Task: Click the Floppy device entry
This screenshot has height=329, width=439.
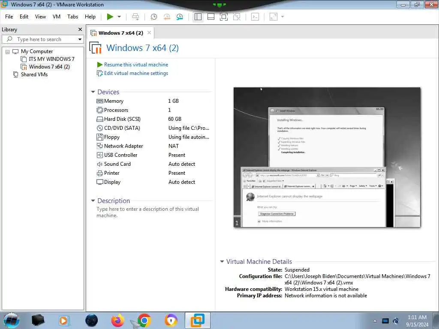Action: [112, 137]
